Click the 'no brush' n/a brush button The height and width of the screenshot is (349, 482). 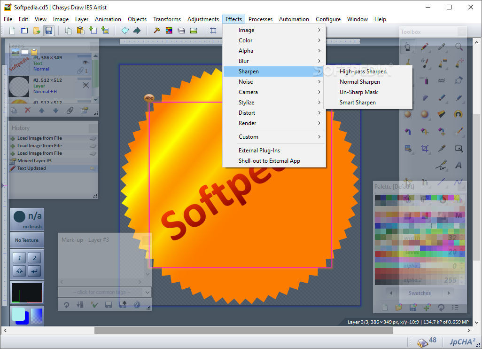(x=27, y=220)
